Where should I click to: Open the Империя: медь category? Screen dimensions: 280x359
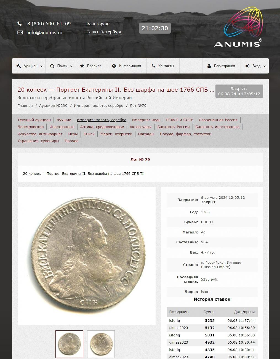point(146,120)
